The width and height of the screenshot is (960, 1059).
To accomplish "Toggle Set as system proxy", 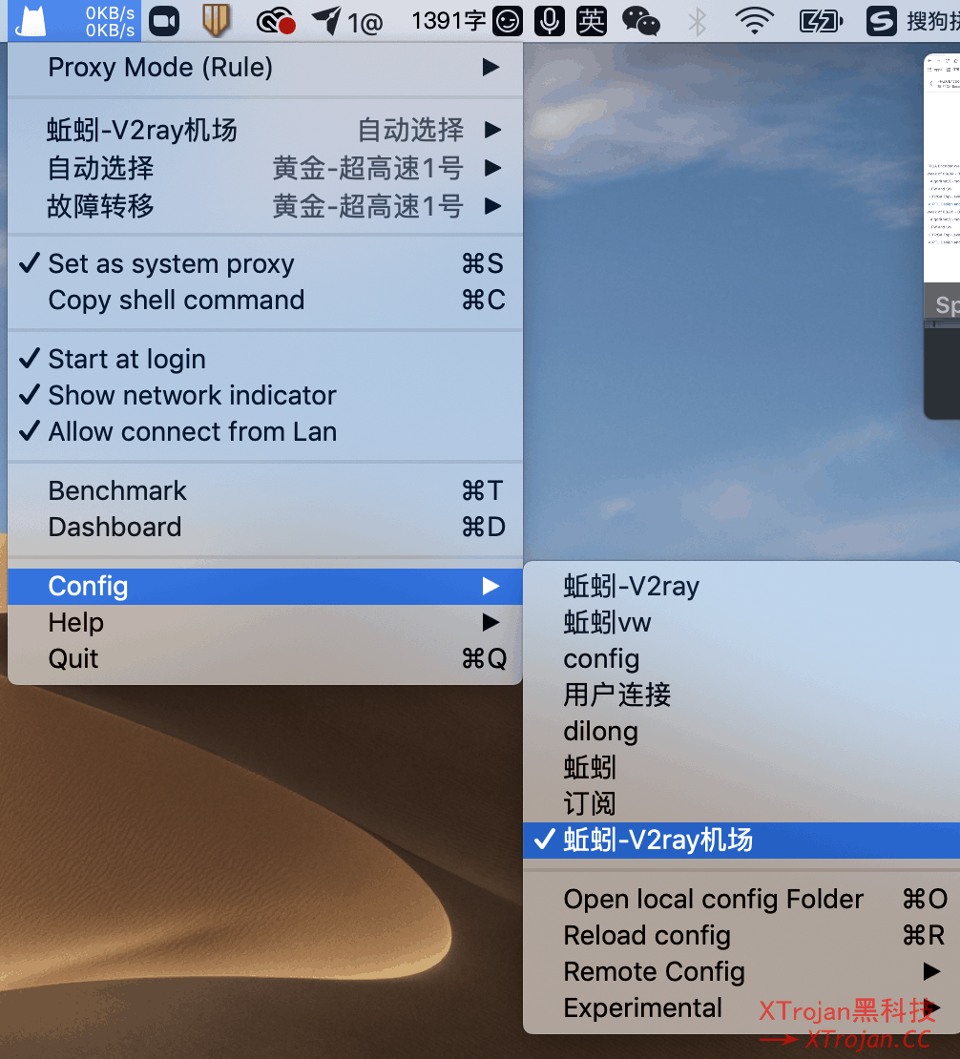I will pyautogui.click(x=265, y=263).
